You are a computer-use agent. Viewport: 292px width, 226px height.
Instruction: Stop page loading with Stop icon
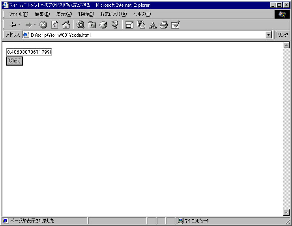pos(43,24)
